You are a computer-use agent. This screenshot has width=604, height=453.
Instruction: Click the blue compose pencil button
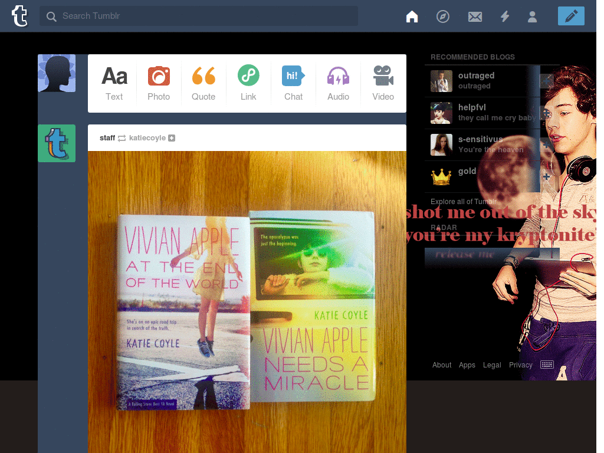point(571,16)
